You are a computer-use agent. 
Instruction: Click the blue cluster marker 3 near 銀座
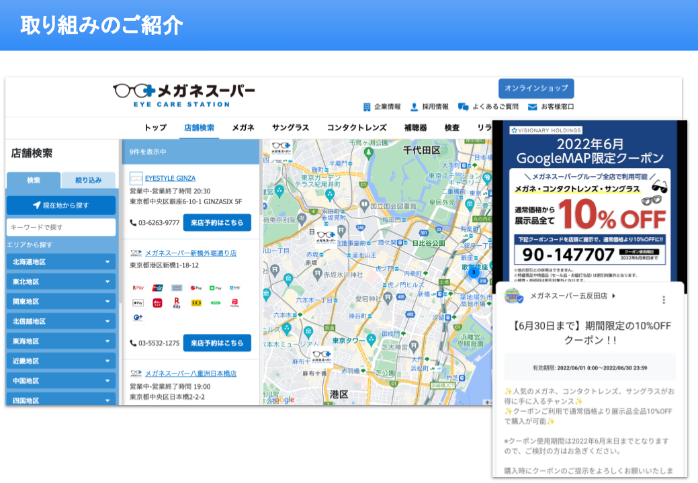coord(474,272)
